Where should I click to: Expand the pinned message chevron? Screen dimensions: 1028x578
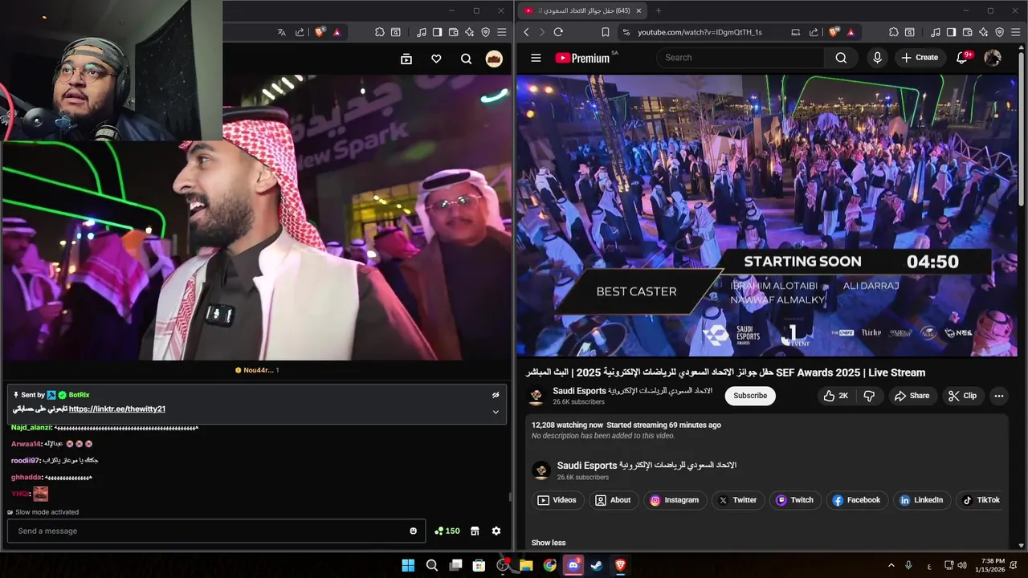[496, 412]
